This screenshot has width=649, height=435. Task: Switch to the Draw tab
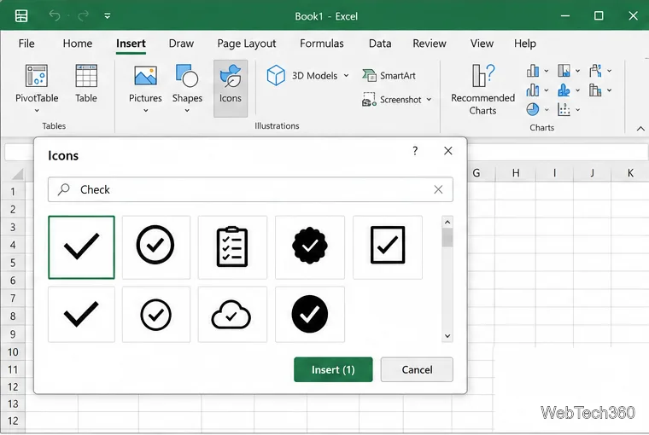click(181, 43)
